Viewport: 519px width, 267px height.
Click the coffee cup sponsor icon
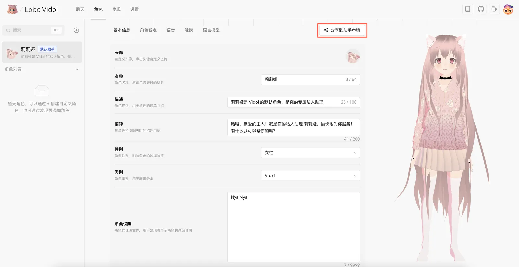coord(494,9)
